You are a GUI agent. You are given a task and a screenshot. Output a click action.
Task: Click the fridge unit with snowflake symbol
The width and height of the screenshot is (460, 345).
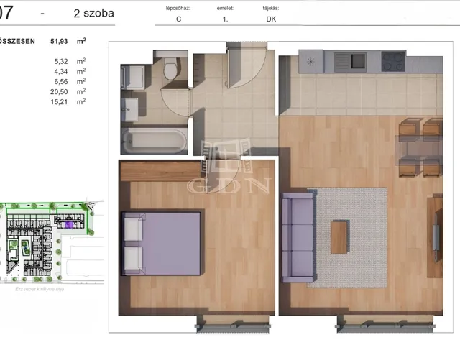(x=310, y=62)
